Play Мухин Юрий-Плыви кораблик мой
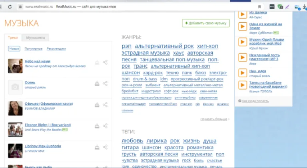The height and width of the screenshot is (168, 307). coord(243,42)
